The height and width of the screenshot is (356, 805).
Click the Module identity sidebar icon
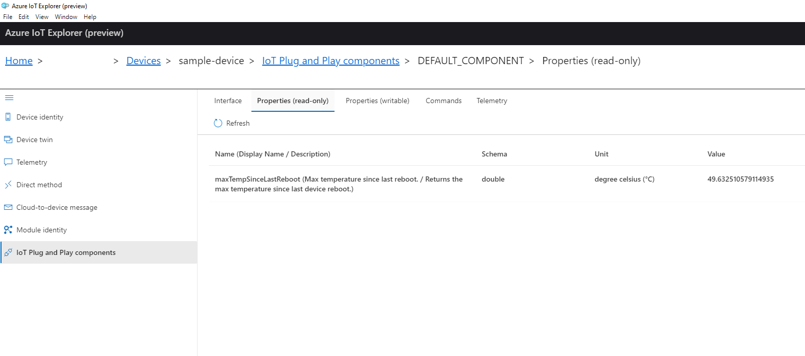click(x=8, y=230)
